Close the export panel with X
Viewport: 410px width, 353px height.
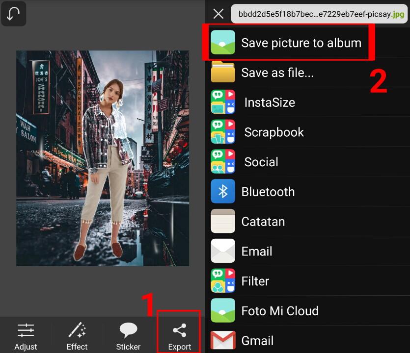click(x=219, y=14)
